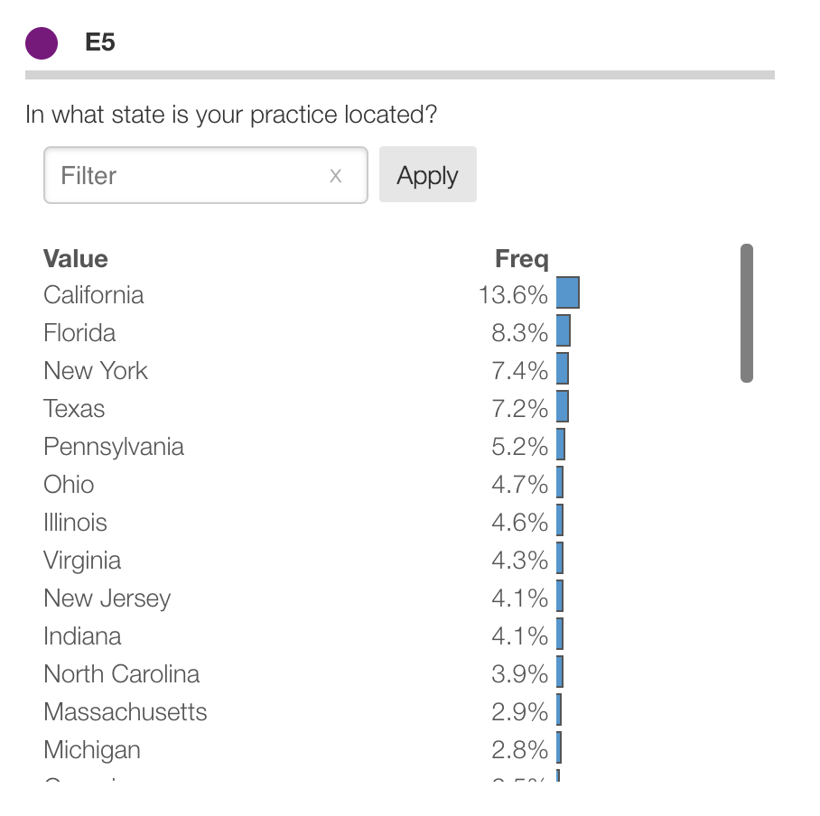Clear the filter with the x icon
The height and width of the screenshot is (816, 820).
[336, 176]
